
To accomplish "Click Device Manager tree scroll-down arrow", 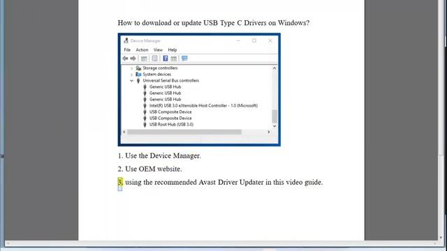I will pos(274,125).
